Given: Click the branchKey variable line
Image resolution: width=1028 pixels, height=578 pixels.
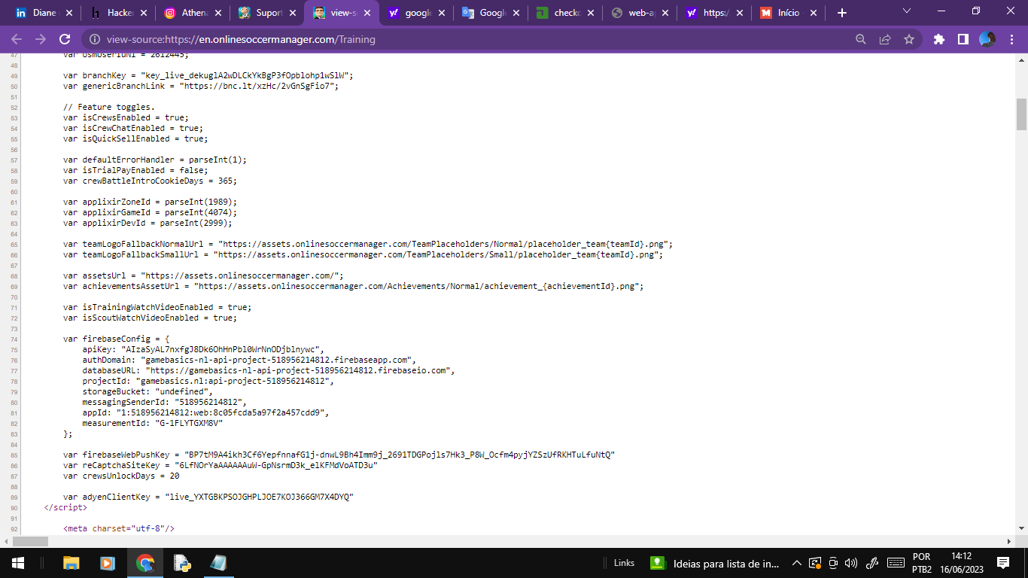Looking at the screenshot, I should [x=208, y=75].
